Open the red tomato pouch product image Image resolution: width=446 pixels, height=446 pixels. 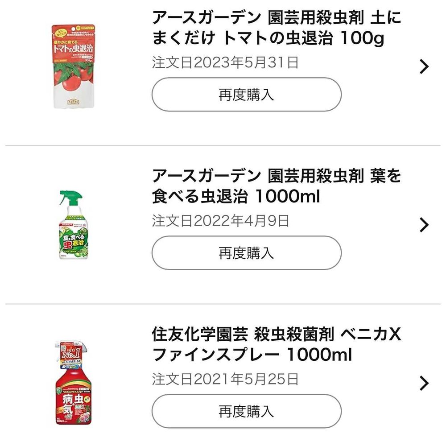(x=73, y=66)
